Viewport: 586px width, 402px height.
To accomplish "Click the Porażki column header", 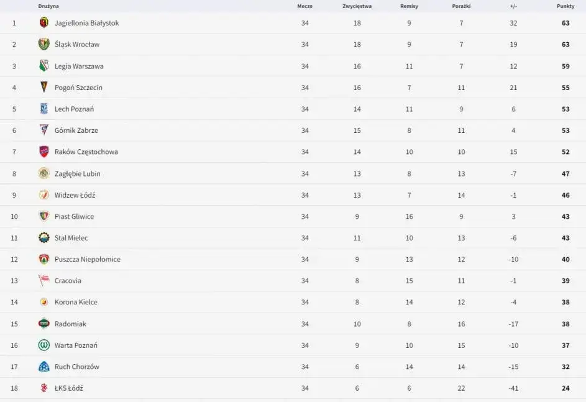I will coord(461,6).
